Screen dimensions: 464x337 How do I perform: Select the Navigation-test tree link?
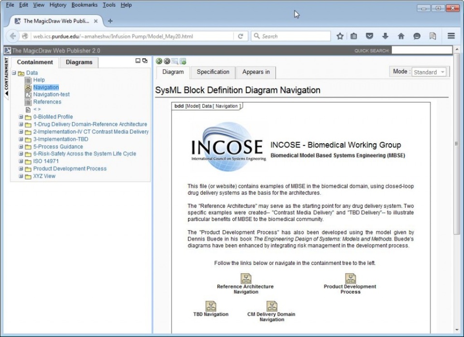(x=52, y=94)
